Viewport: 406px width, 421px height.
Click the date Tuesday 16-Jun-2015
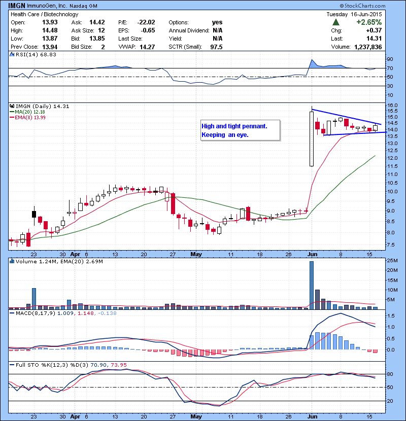(x=354, y=14)
